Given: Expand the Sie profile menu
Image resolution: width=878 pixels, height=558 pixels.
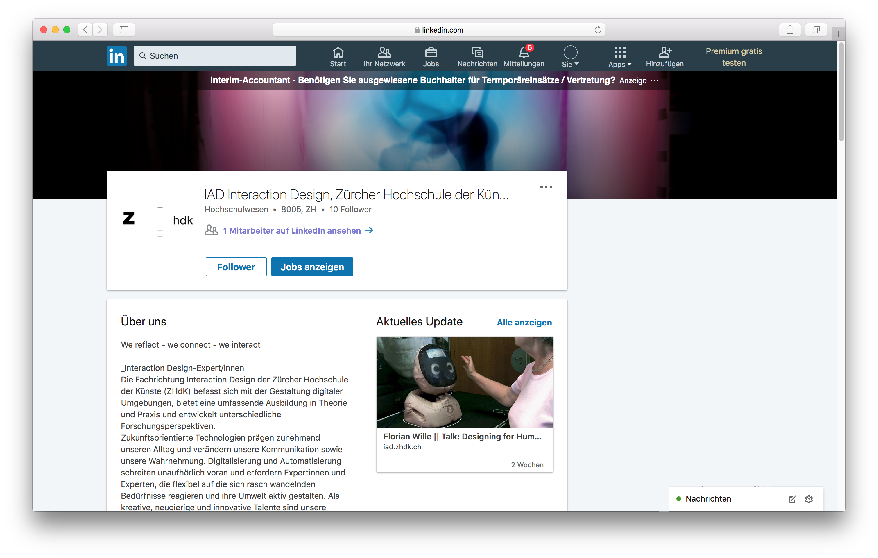Looking at the screenshot, I should tap(570, 57).
